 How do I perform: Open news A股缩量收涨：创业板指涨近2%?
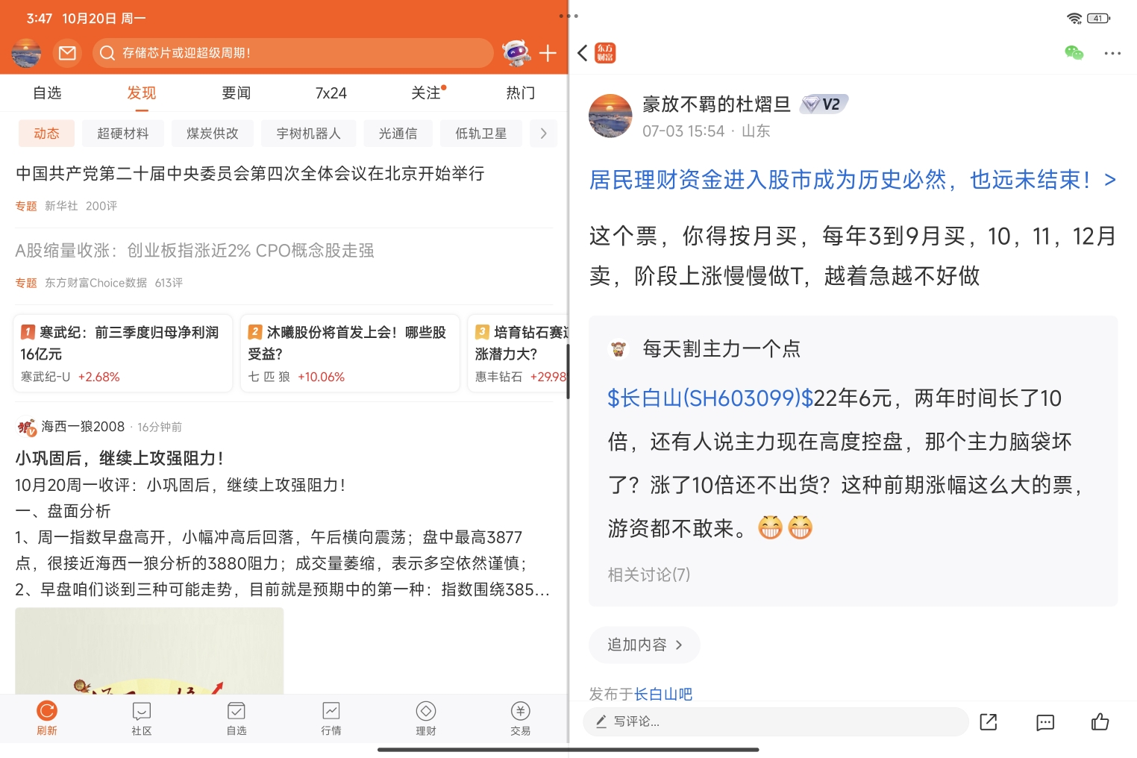coord(195,251)
